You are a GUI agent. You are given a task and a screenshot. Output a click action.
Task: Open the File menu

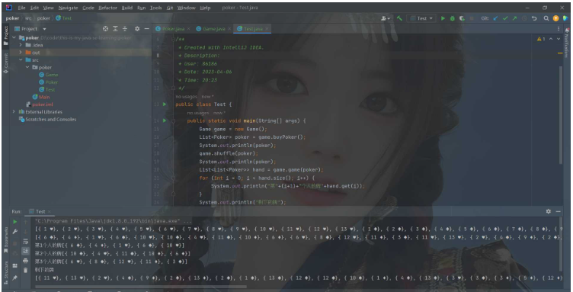point(21,8)
